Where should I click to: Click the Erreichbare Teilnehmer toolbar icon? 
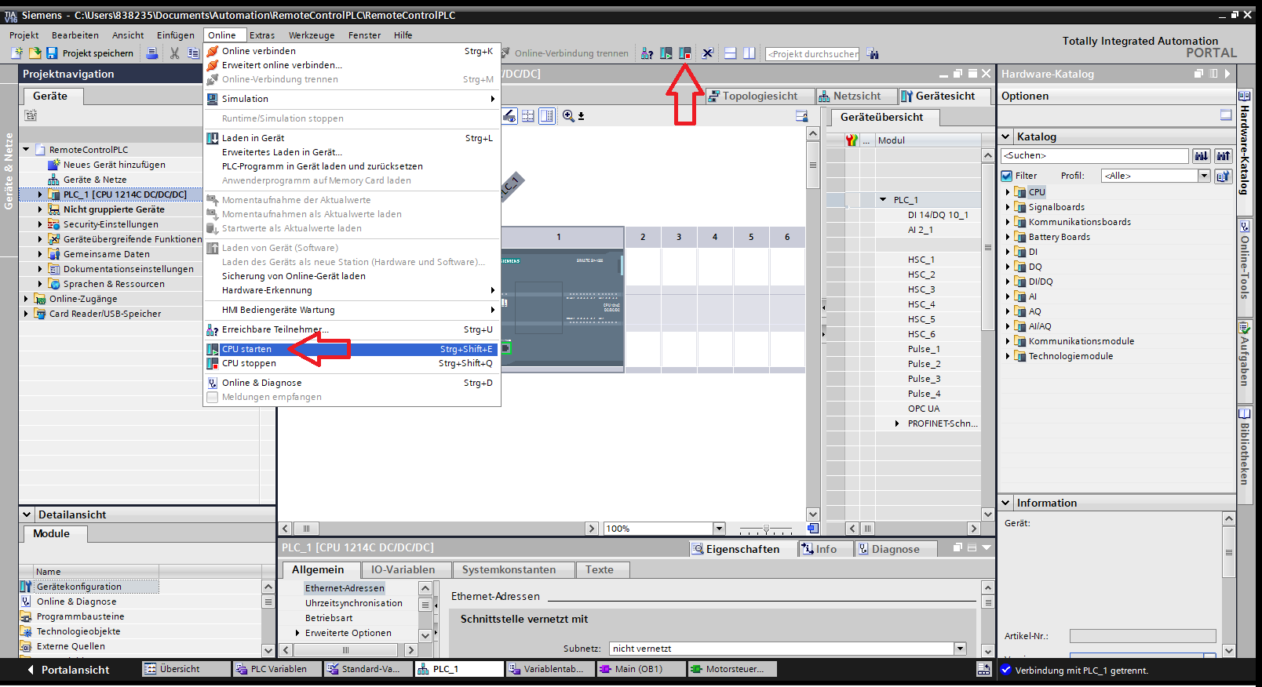coord(647,53)
